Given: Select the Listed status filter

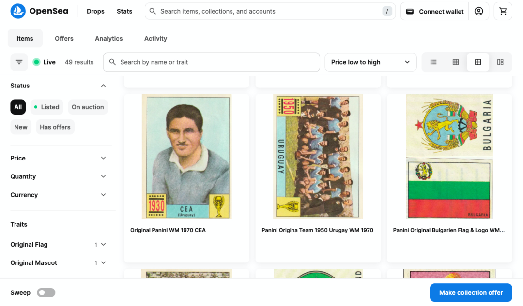Looking at the screenshot, I should pyautogui.click(x=46, y=107).
